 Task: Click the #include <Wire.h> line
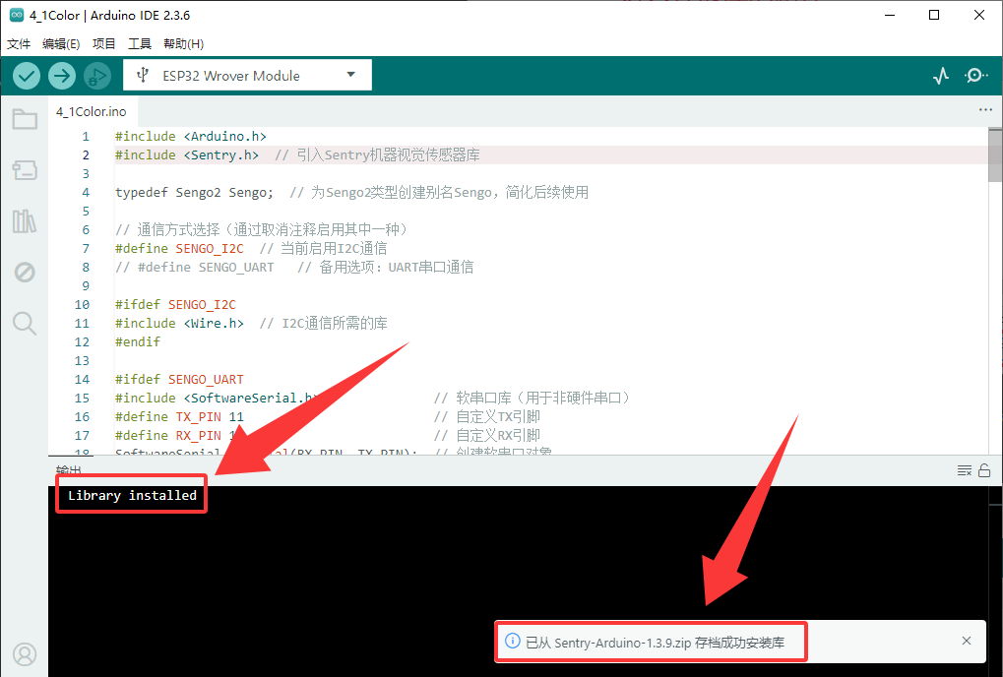(251, 324)
